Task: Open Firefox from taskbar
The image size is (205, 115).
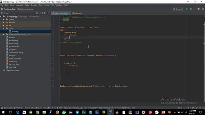Action: tap(57, 112)
